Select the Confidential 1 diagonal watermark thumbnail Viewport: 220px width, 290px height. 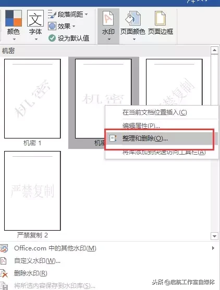pos(32,98)
